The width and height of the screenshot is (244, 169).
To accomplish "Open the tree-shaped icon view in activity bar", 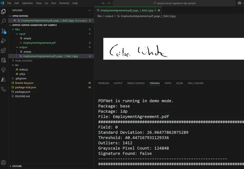I will 3,70.
